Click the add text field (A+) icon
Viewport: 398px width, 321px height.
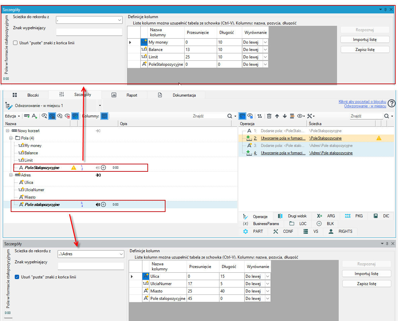35,116
